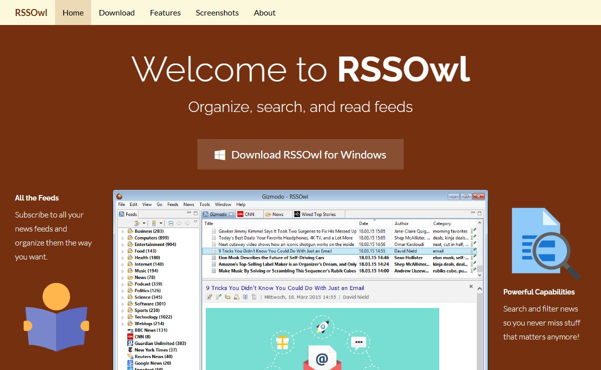
Task: Click the Guardian Unlimited feed icon
Action: [130, 343]
